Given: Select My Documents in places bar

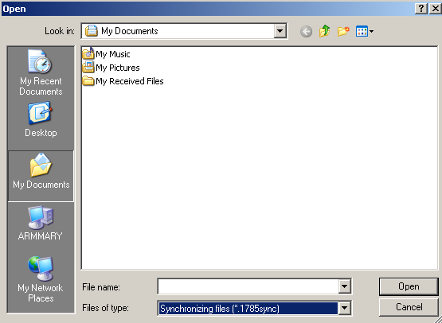Looking at the screenshot, I should tap(41, 176).
